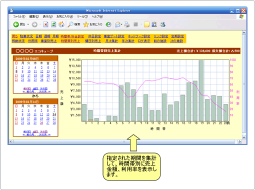The image size is (255, 190).
Task: Open the 駐車状況 link
Action: coord(26,36)
